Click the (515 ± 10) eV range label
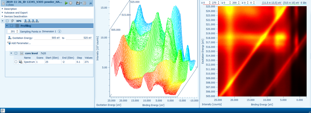Viewport: 311px width, 113px height. pos(291,3)
